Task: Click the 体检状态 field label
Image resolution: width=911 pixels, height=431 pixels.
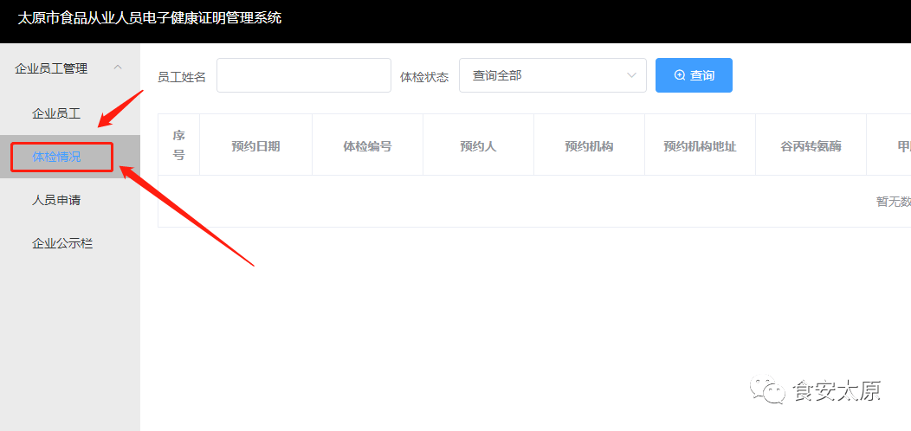Action: (x=424, y=77)
